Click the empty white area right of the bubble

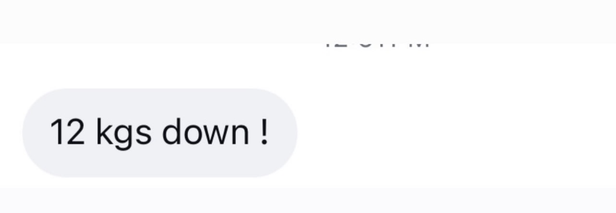456,133
